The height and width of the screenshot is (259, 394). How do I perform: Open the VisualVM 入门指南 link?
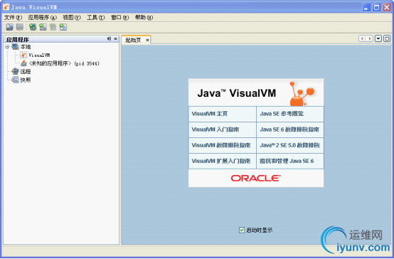click(x=215, y=129)
